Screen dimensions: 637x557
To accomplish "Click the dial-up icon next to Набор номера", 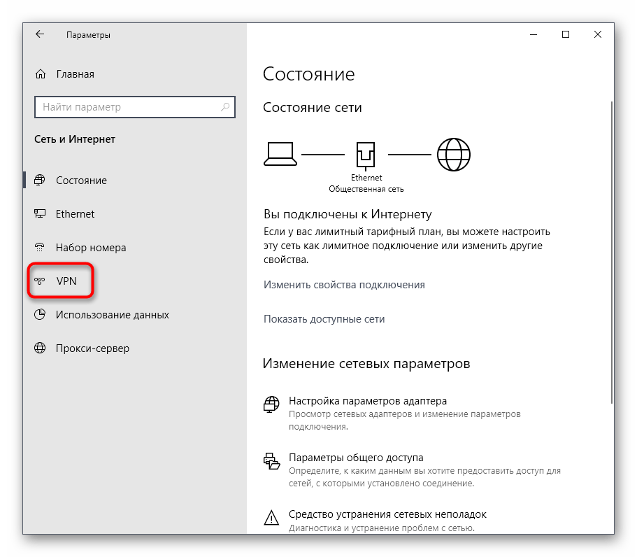I will click(41, 248).
